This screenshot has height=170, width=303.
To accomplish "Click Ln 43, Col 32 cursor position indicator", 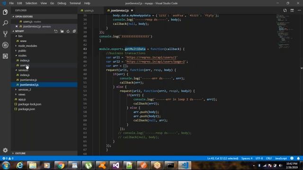I will (223, 158).
